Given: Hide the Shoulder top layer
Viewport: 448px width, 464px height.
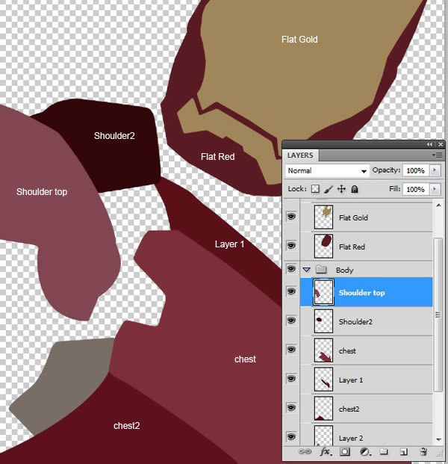Looking at the screenshot, I should [x=291, y=291].
